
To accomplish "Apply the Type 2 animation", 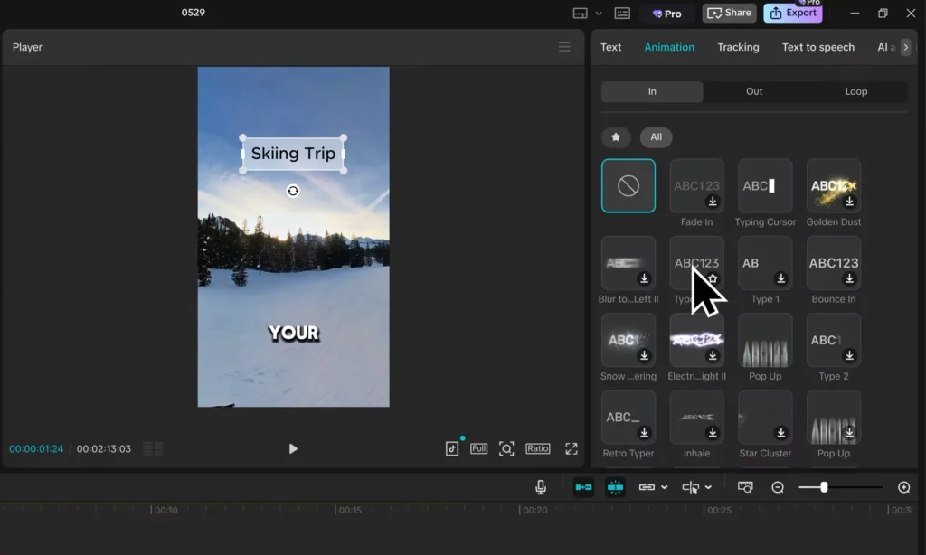I will [x=834, y=341].
